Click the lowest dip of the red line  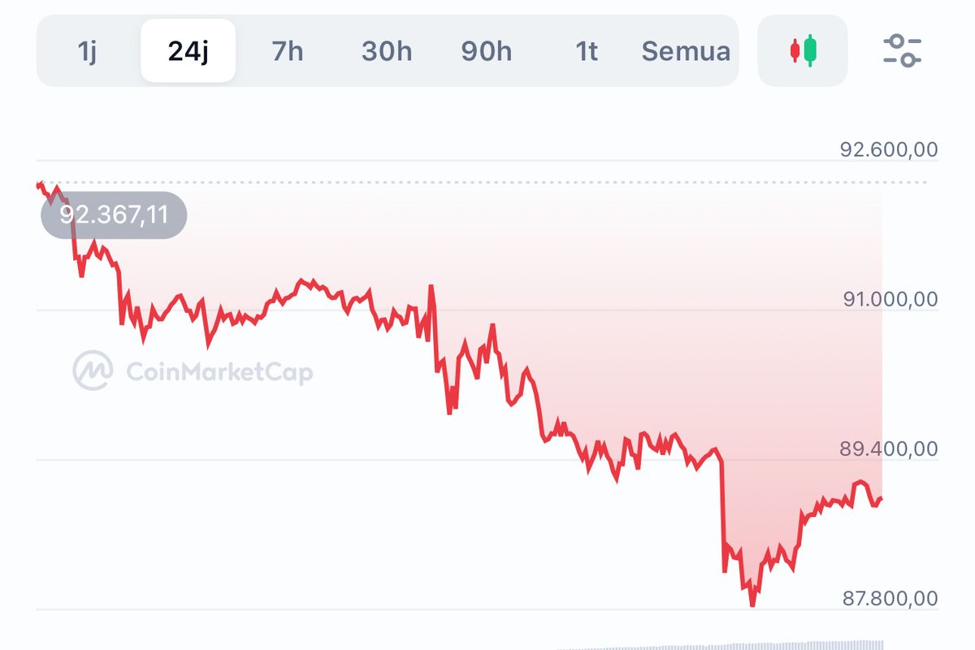click(x=752, y=605)
